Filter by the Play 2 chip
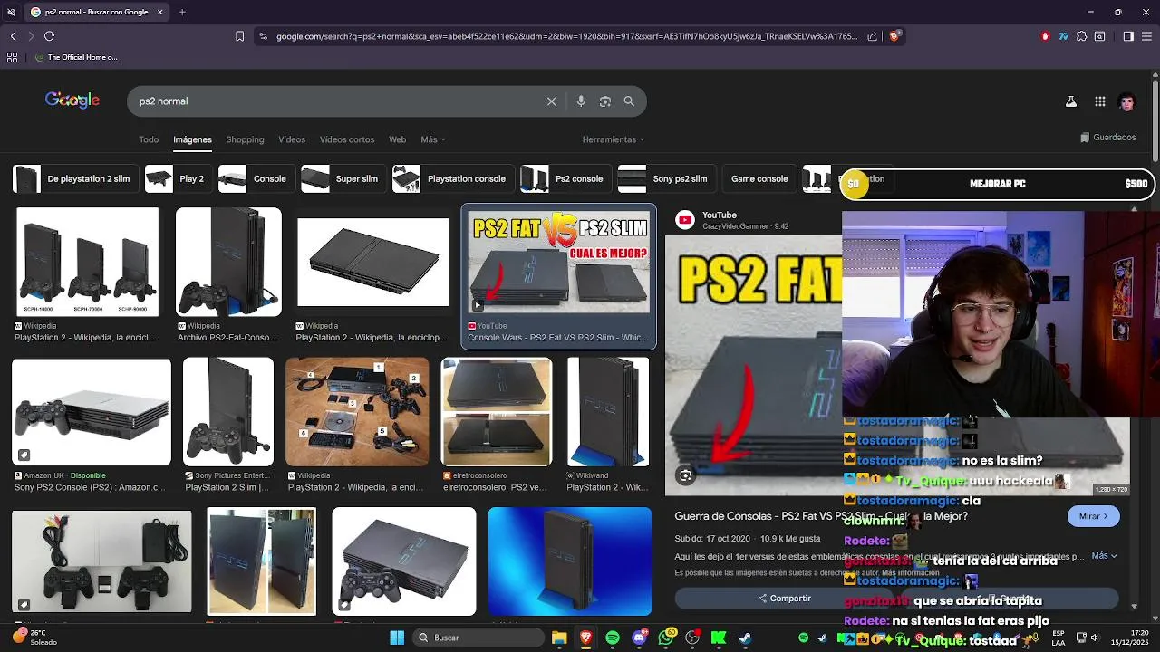Screen dimensions: 1160x652 point(179,179)
